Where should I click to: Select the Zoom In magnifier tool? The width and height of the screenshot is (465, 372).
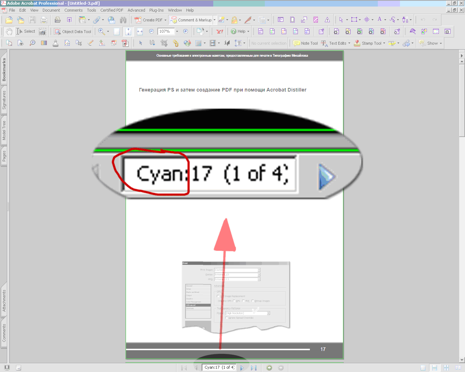(x=102, y=32)
